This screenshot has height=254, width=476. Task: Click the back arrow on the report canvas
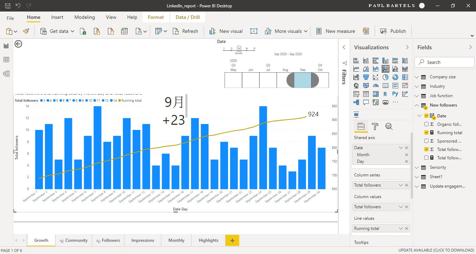pyautogui.click(x=18, y=44)
